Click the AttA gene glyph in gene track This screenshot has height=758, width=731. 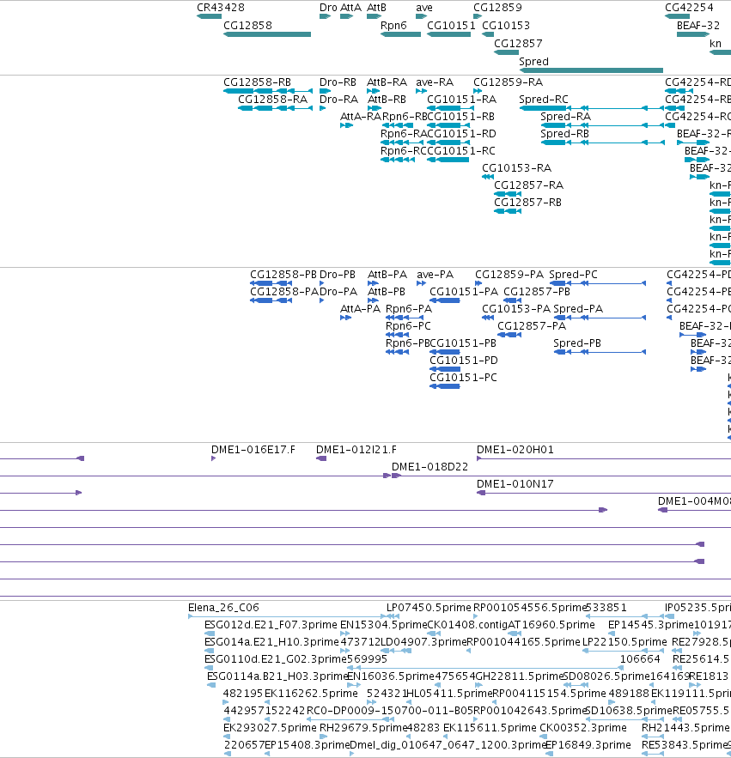click(346, 16)
